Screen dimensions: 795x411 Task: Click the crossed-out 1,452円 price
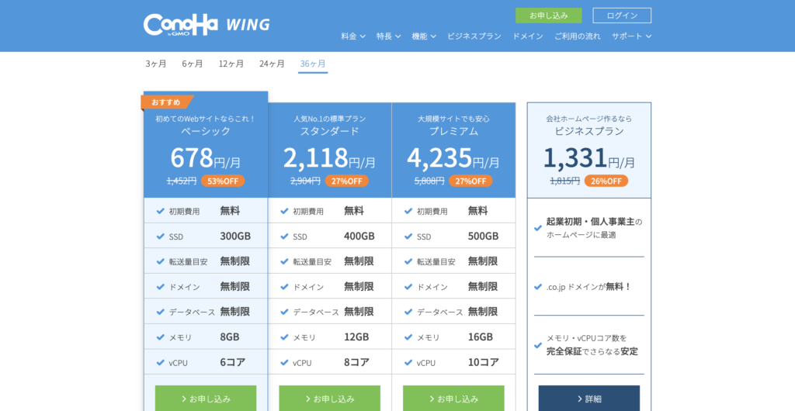click(182, 181)
